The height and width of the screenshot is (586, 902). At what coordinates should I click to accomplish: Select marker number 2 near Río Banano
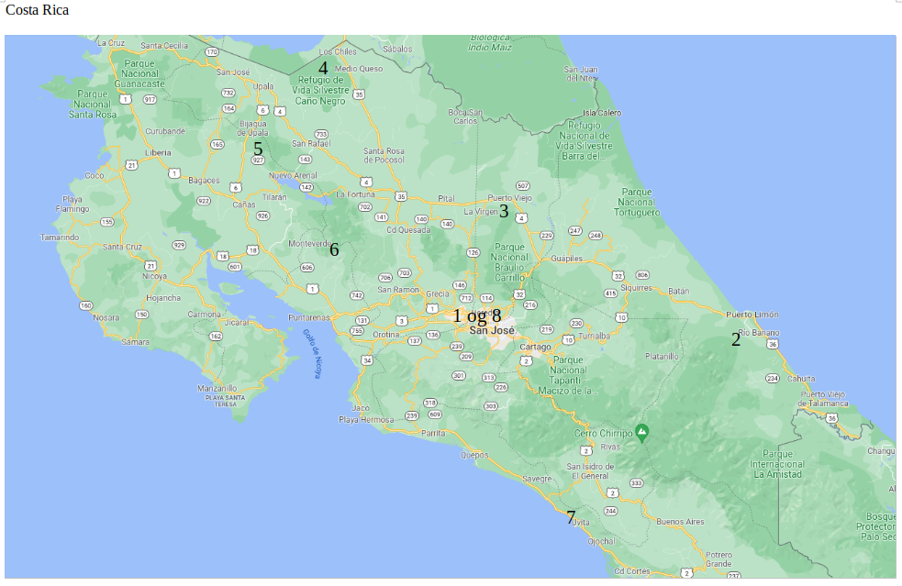pos(736,339)
